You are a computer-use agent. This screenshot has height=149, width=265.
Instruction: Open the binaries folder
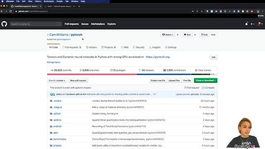coord(58,146)
